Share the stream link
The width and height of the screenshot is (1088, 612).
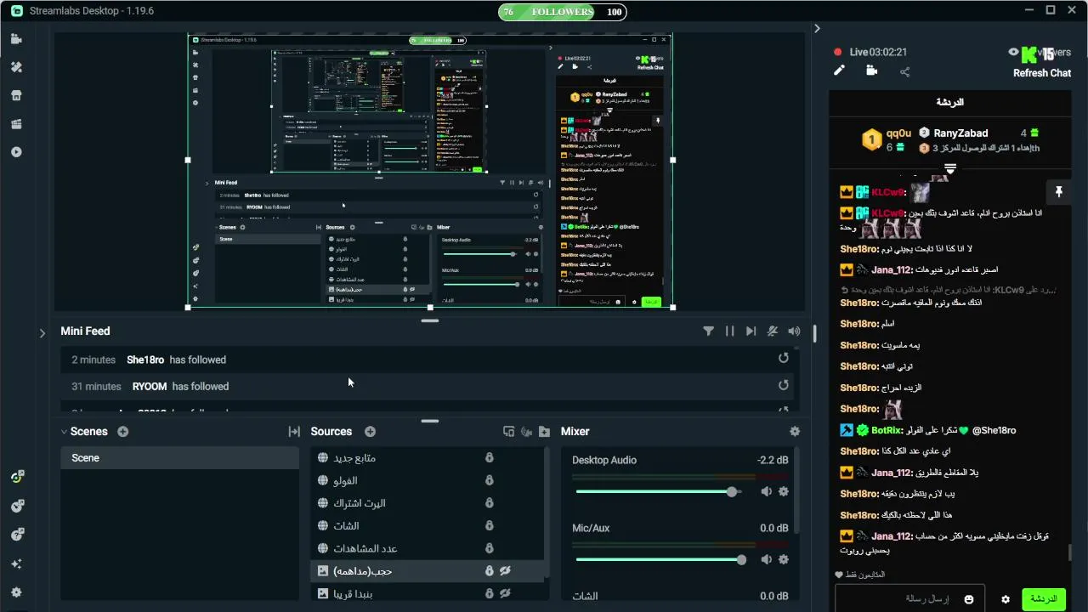tap(904, 71)
